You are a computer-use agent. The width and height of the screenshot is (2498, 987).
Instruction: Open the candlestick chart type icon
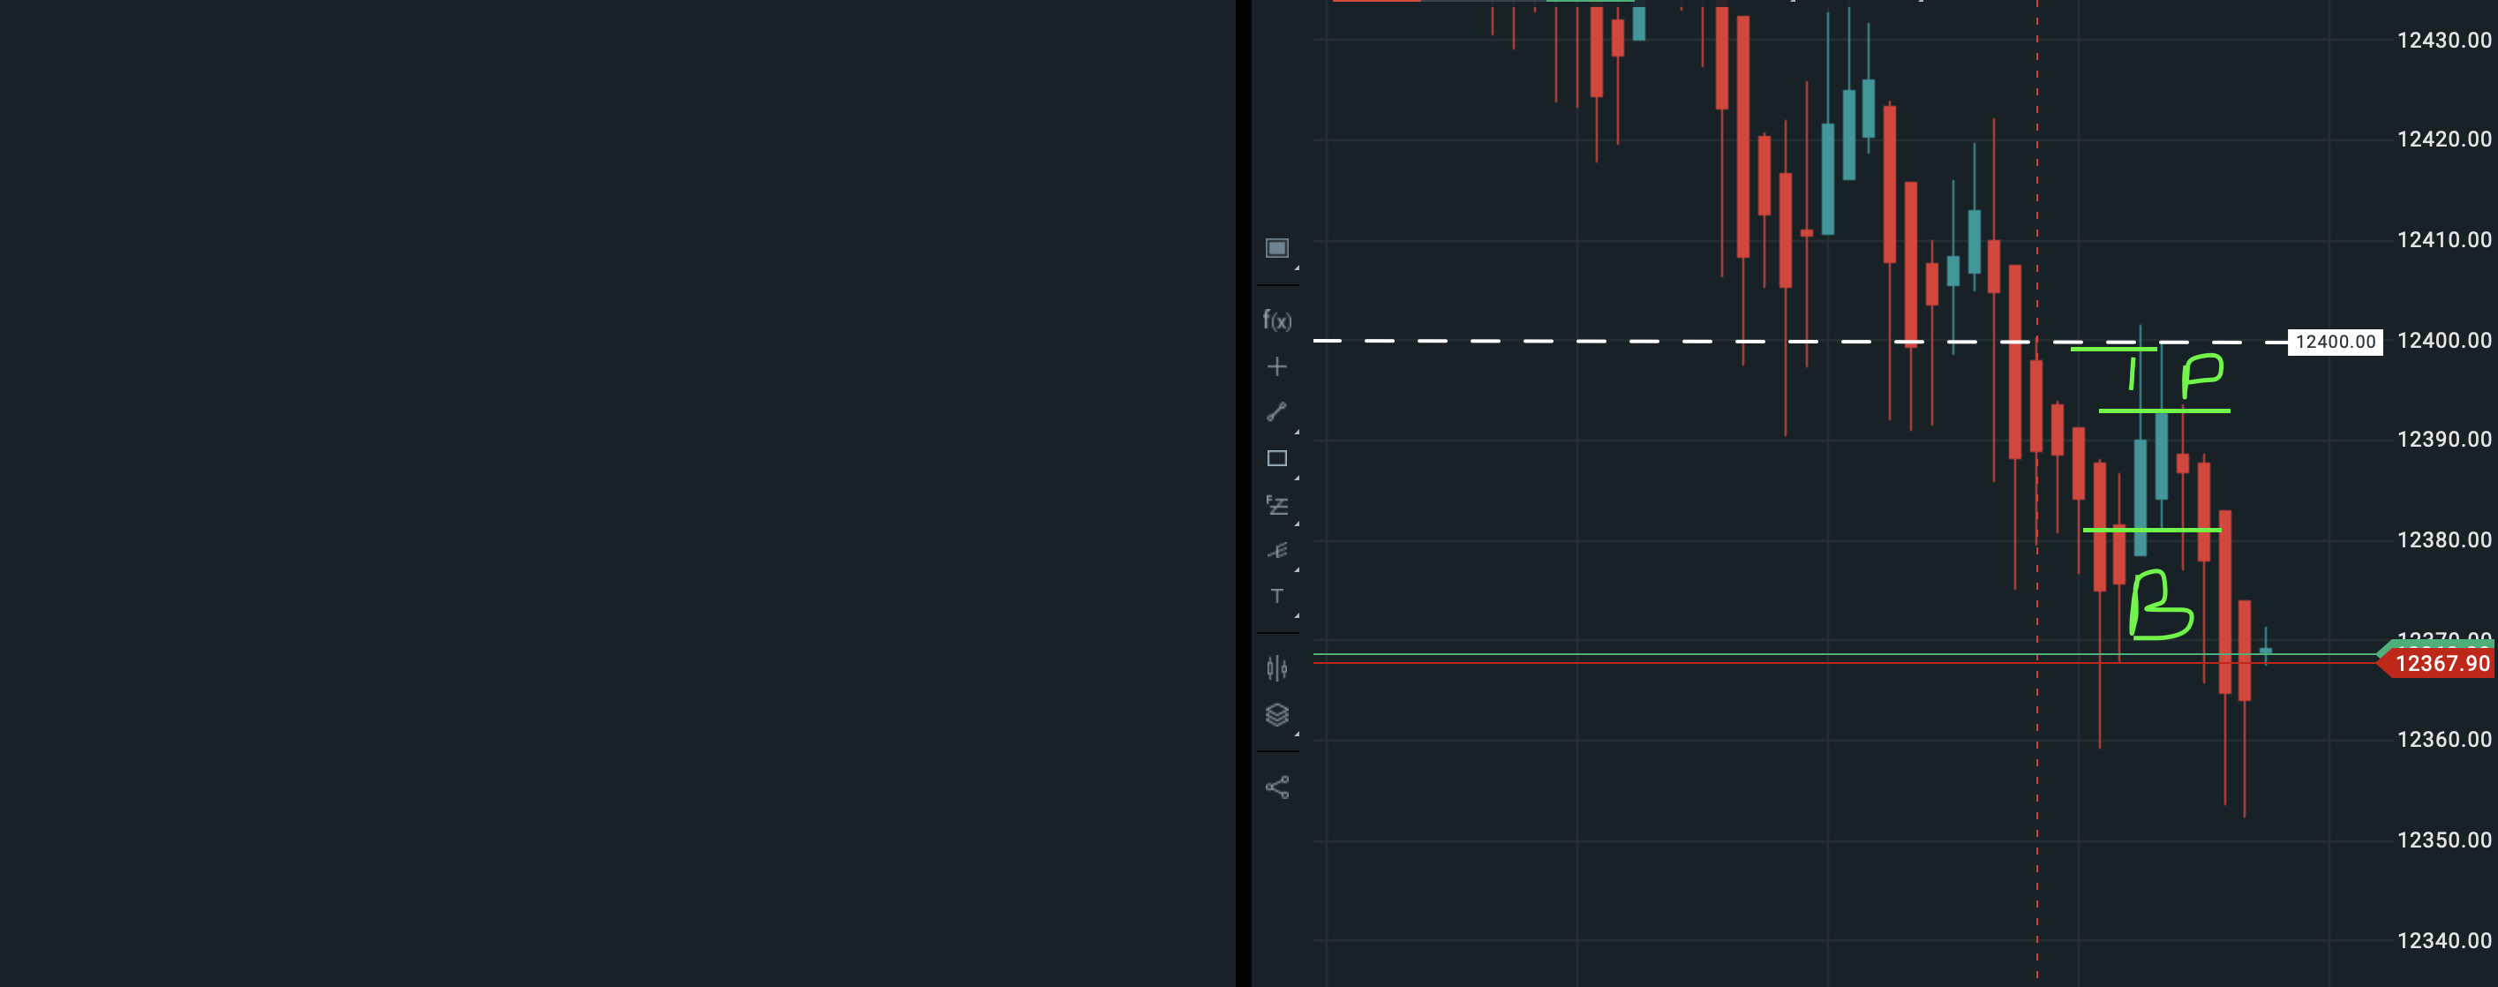coord(1276,668)
